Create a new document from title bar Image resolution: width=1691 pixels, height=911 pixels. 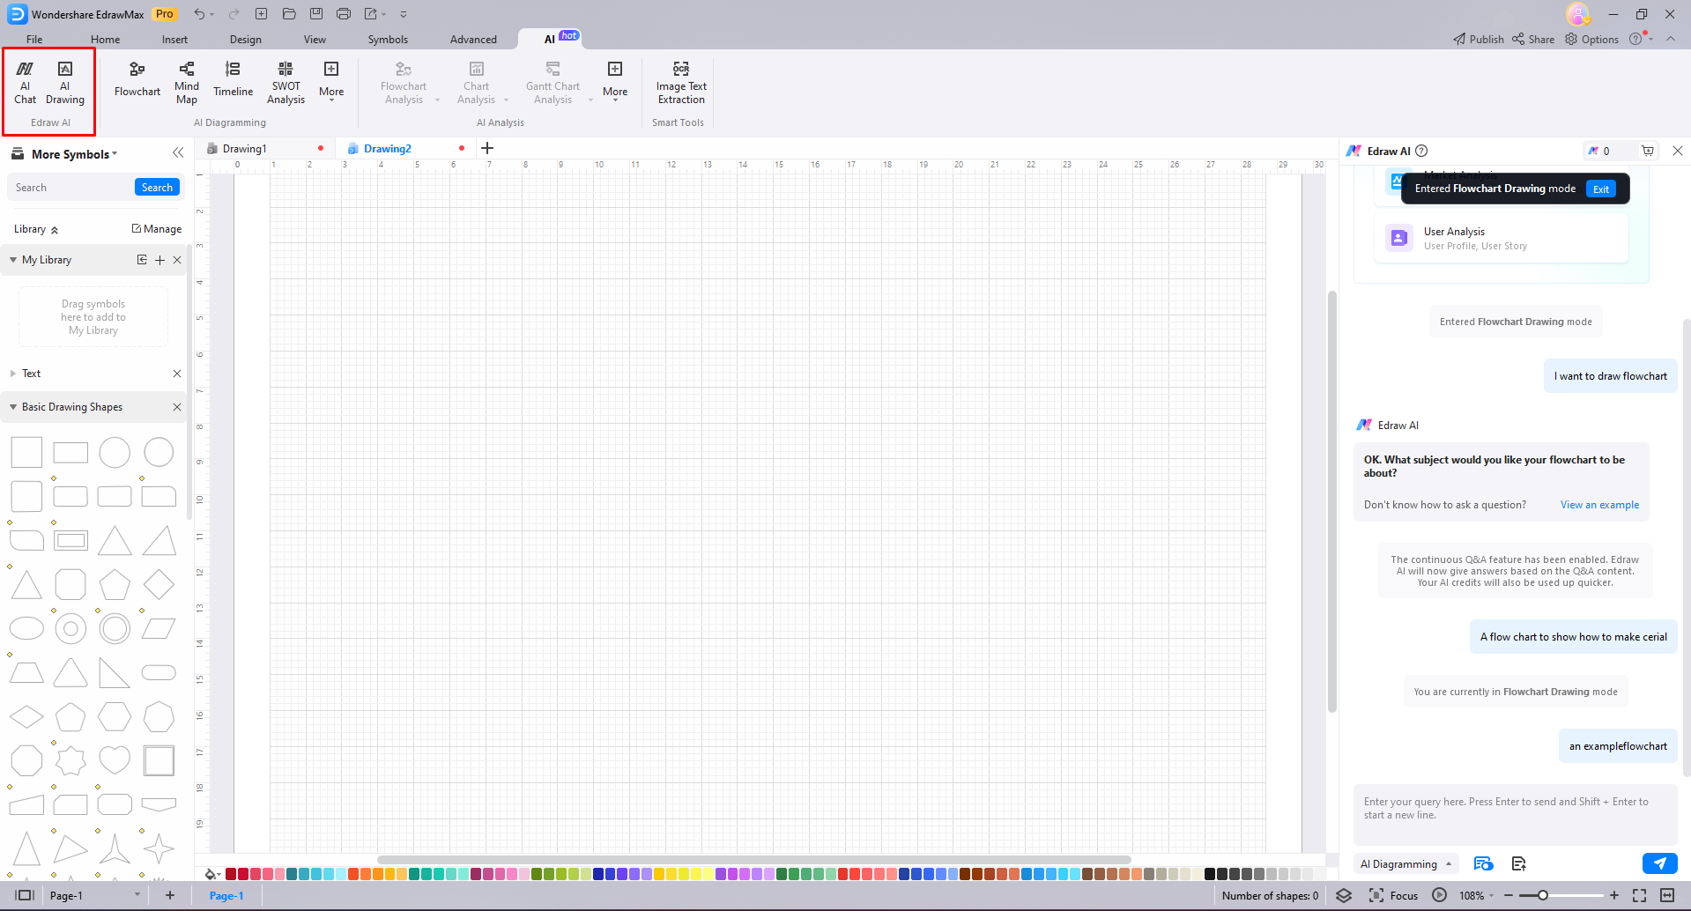tap(262, 14)
